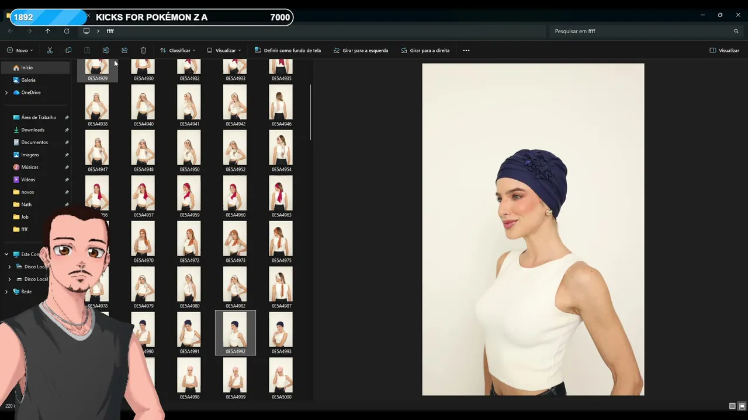The width and height of the screenshot is (748, 420).
Task: Open the Classificar sort dropdown
Action: 178,50
